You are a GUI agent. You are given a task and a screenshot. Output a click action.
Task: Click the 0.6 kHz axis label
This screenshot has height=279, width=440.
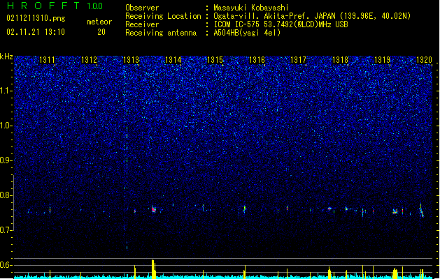pos(6,265)
